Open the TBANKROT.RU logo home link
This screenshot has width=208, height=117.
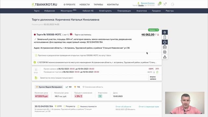[45, 5]
